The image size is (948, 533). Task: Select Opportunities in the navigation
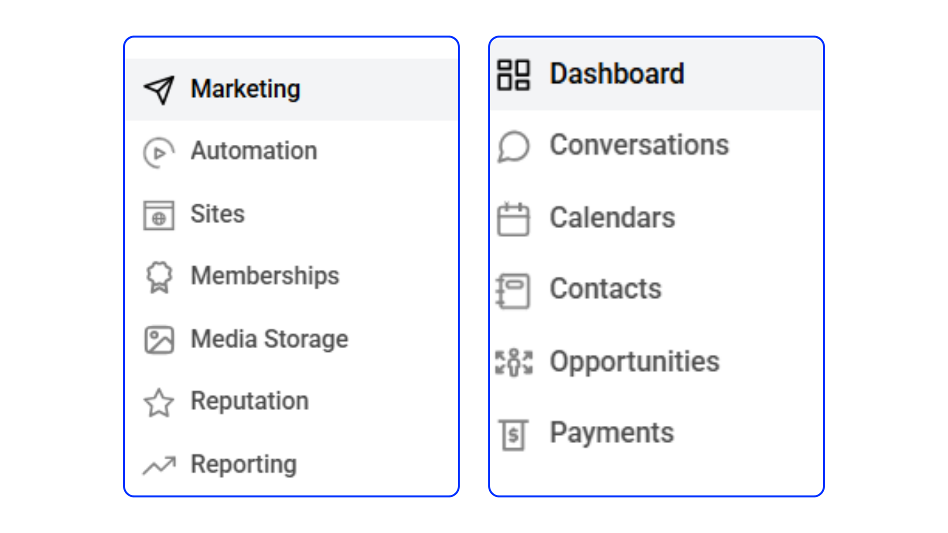[x=635, y=362]
